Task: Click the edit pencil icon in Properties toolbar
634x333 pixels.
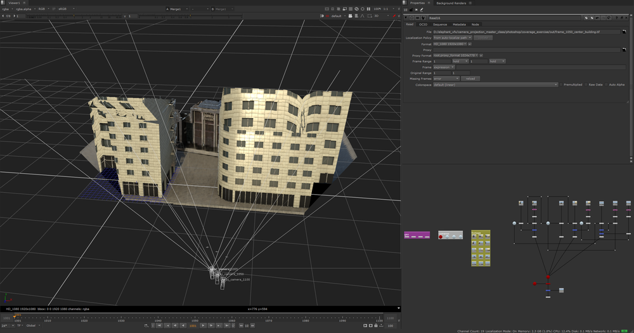Action: pos(422,10)
